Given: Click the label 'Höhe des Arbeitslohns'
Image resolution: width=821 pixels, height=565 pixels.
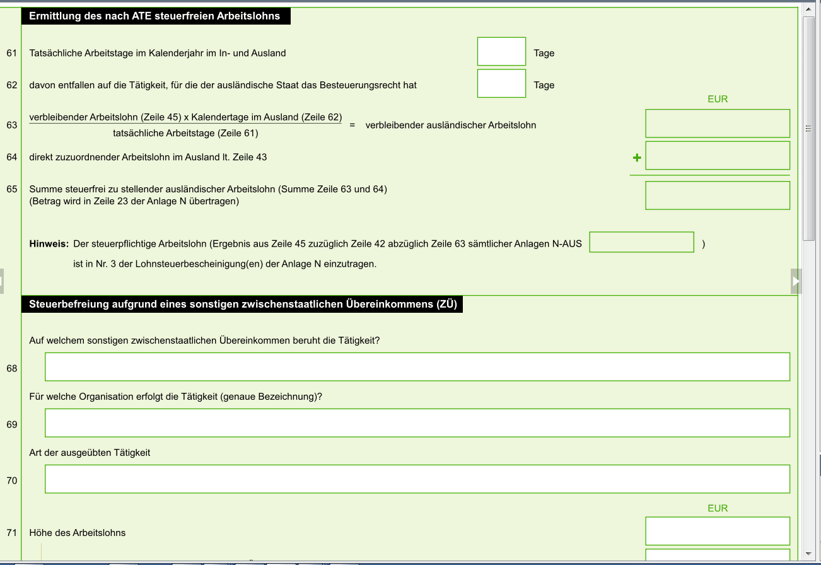Looking at the screenshot, I should (78, 533).
